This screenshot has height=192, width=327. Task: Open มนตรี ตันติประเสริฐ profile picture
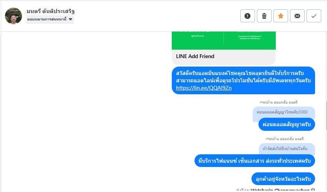(x=13, y=16)
